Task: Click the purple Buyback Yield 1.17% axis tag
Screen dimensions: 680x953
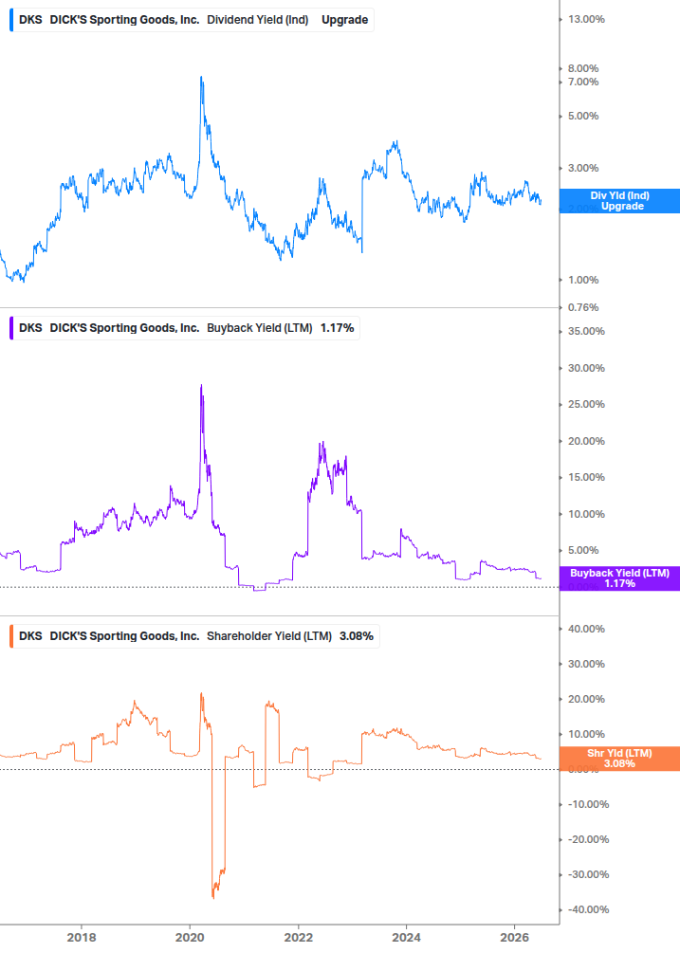Action: tap(619, 578)
